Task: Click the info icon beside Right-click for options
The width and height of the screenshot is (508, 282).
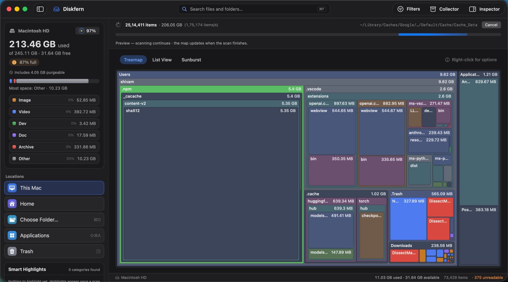Action: click(x=447, y=60)
